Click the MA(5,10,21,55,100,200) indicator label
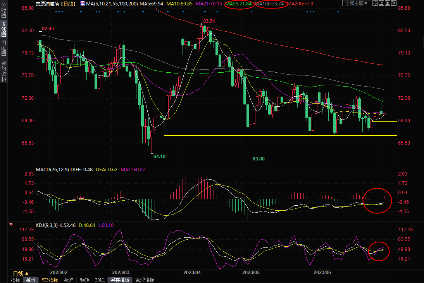424x283 pixels. coord(112,4)
